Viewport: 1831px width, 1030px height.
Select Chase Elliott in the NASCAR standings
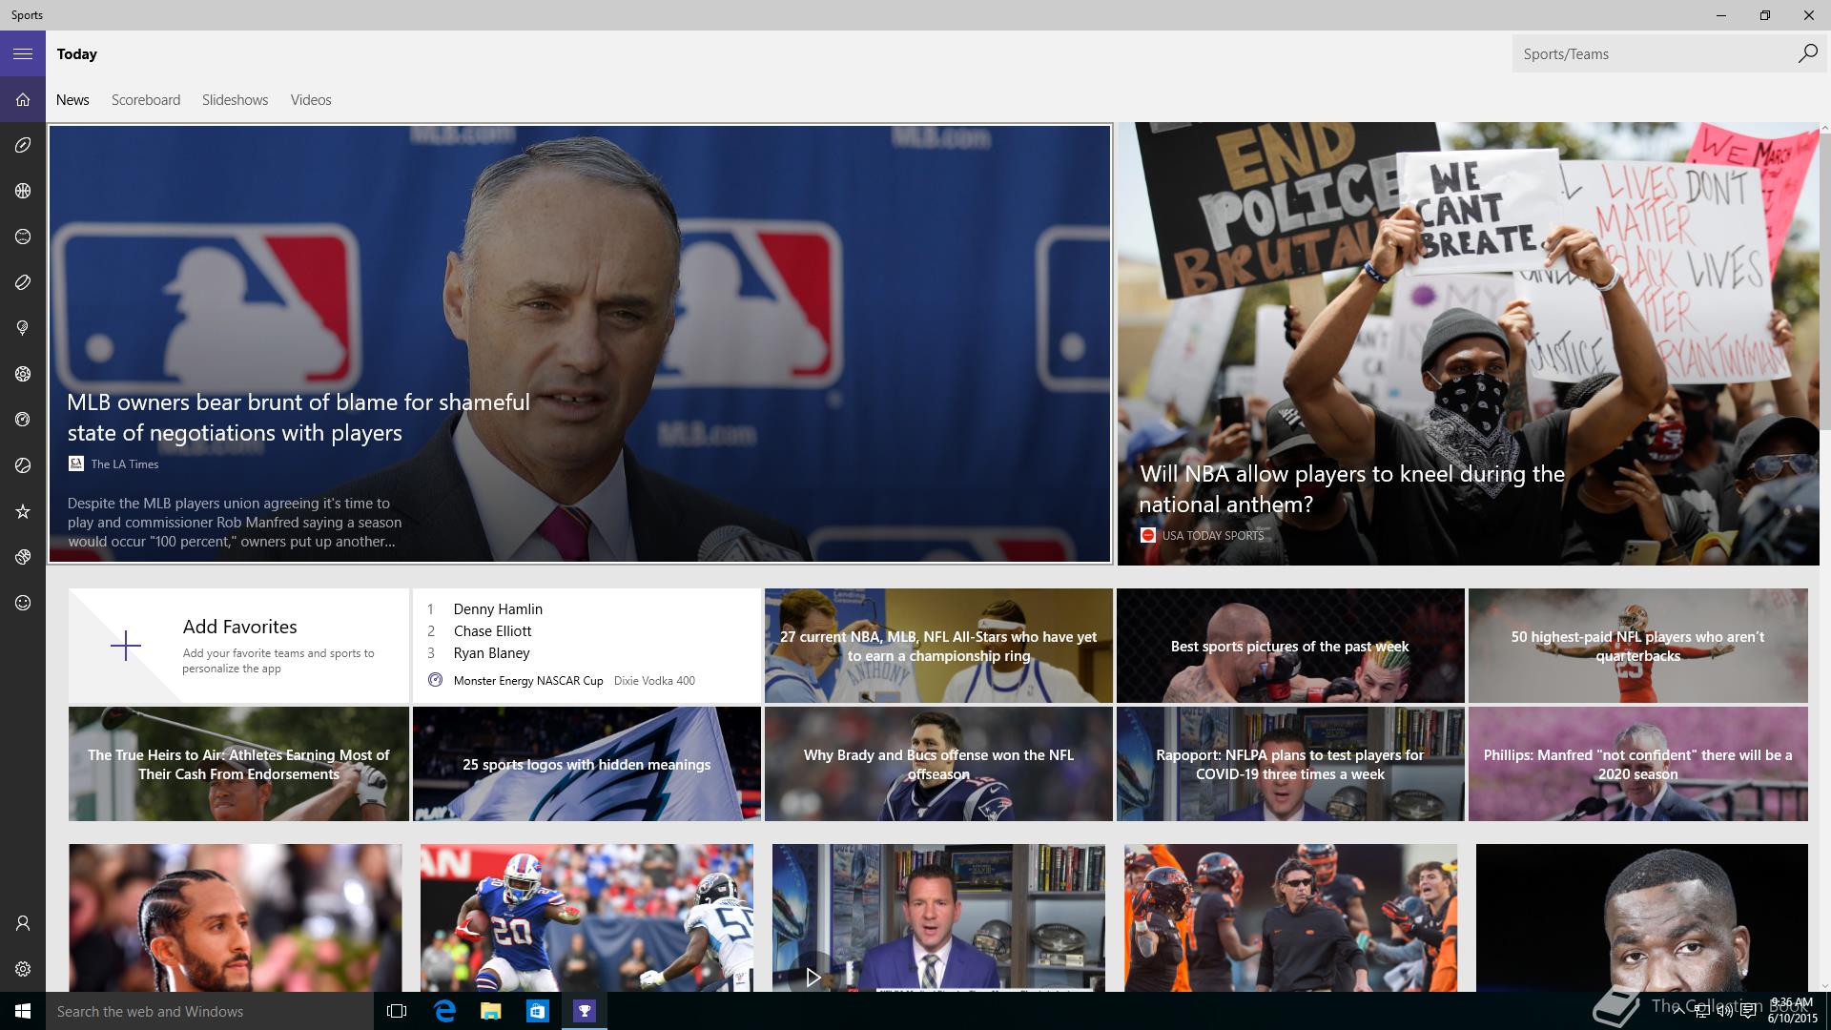492,631
